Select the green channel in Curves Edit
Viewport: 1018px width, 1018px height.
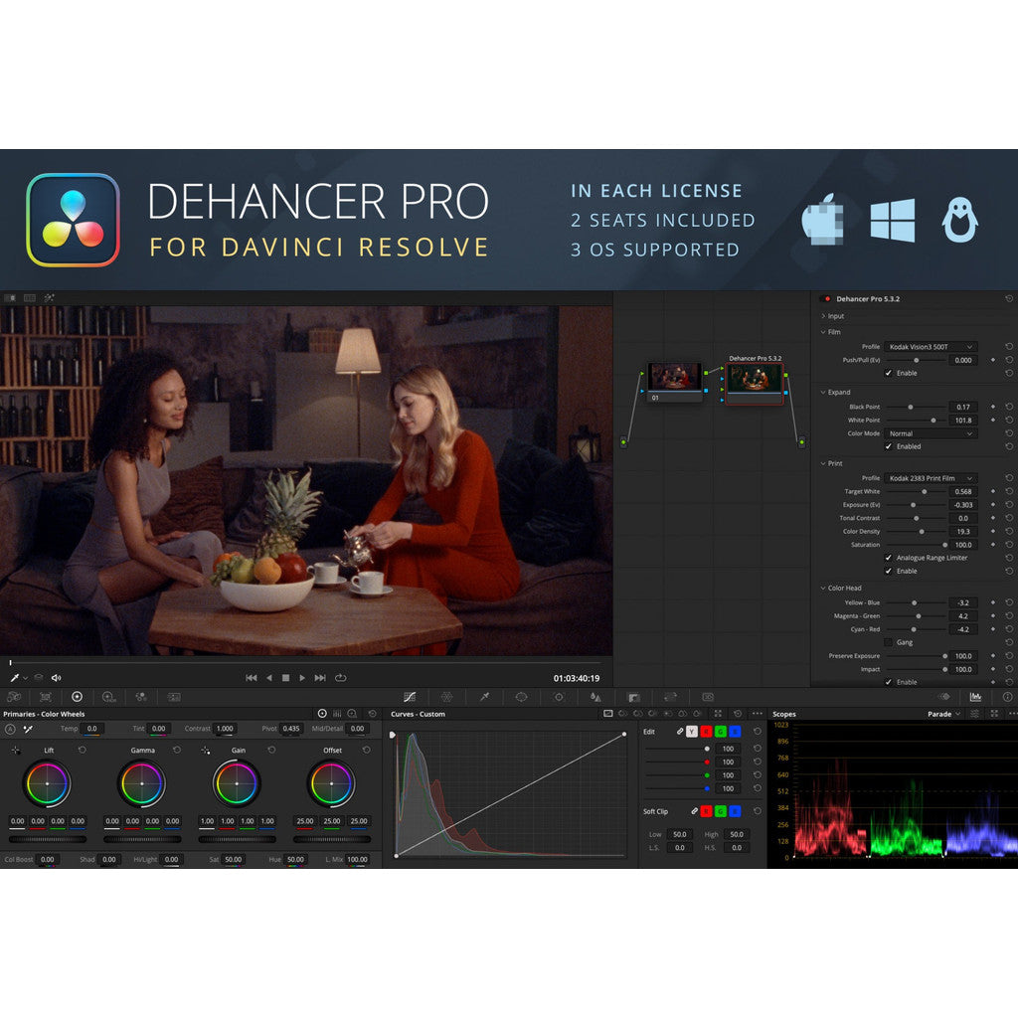720,732
